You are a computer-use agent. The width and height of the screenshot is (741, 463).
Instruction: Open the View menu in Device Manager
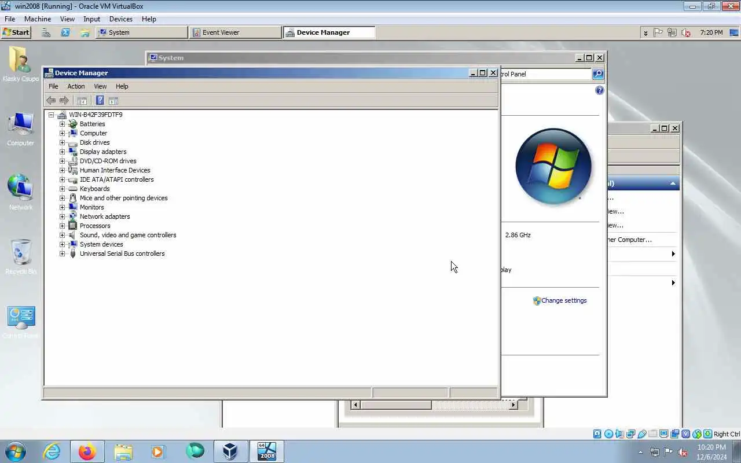click(100, 86)
